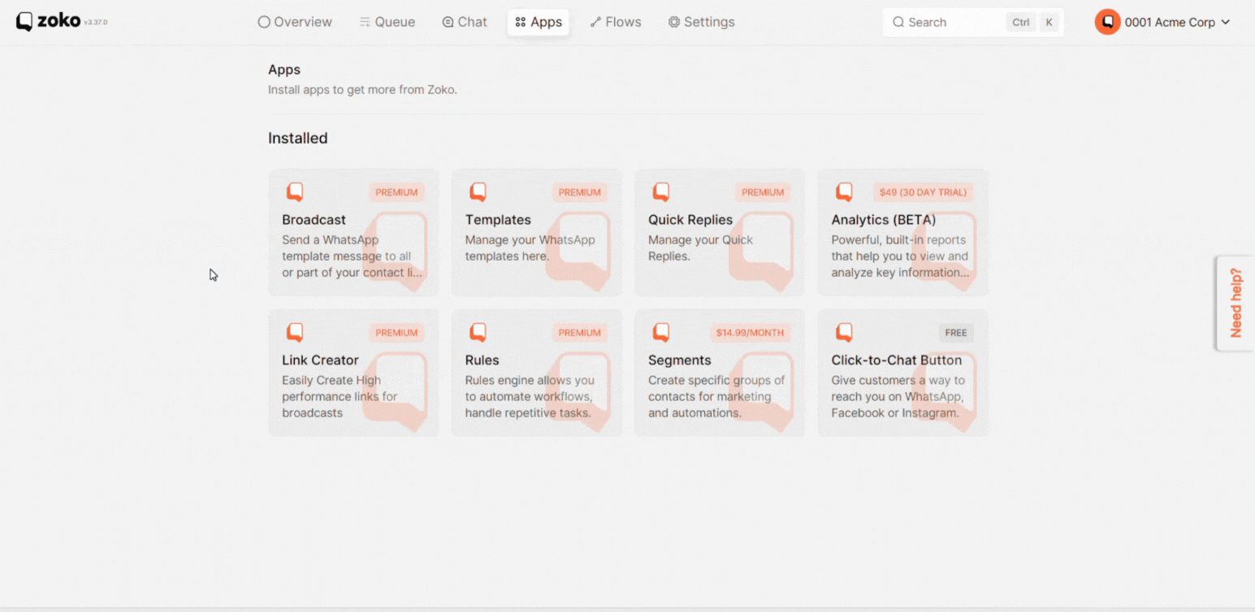Viewport: 1255px width, 612px height.
Task: Click the magnifier icon in Search
Action: click(x=898, y=22)
